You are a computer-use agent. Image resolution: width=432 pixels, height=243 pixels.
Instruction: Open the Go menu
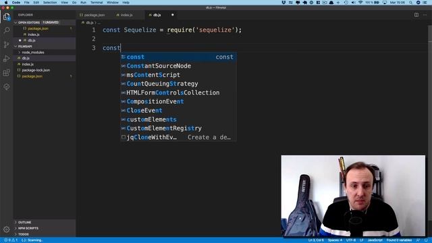coord(74,3)
